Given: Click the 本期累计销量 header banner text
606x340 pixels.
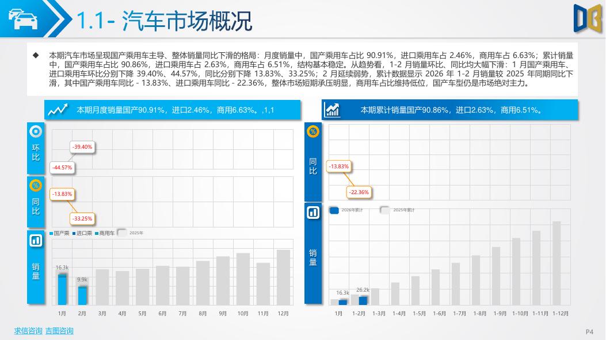Looking at the screenshot, I should [x=451, y=110].
